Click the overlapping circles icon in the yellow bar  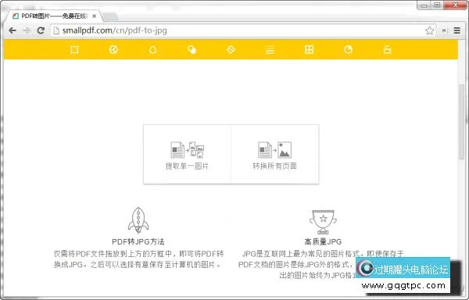(x=192, y=49)
